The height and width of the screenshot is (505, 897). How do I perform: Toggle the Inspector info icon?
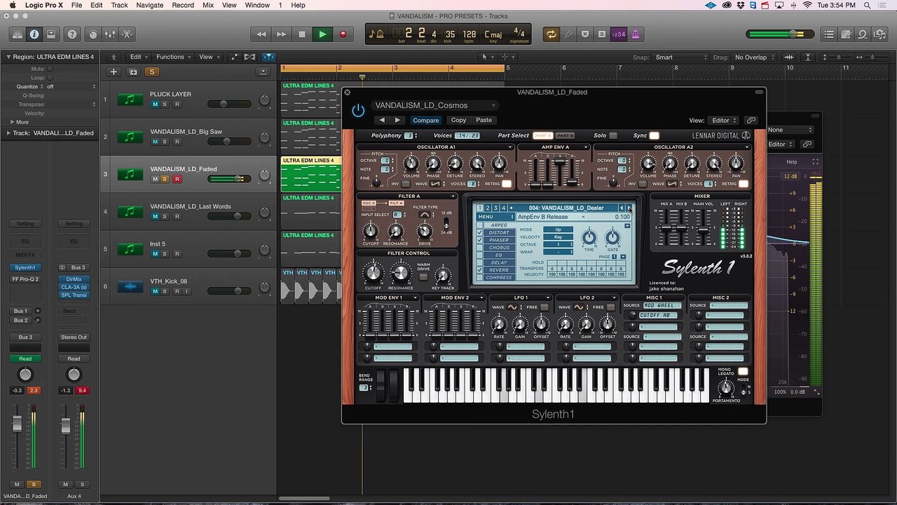tap(34, 34)
